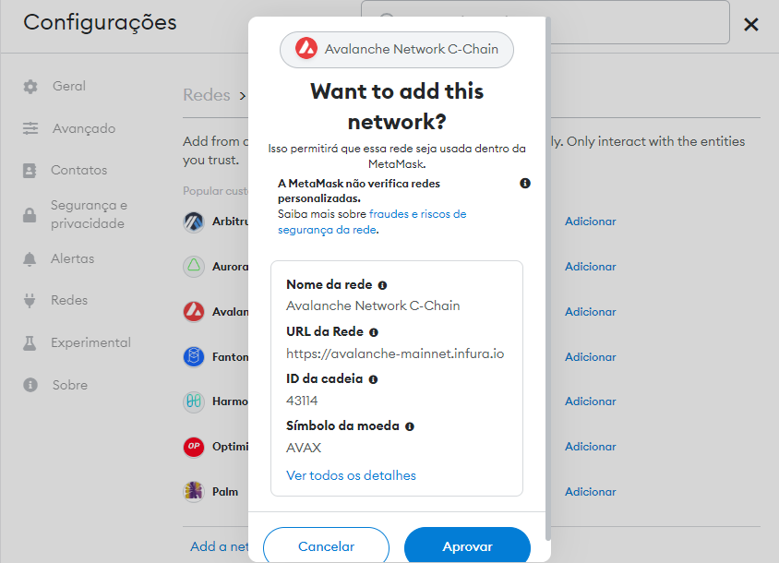779x563 pixels.
Task: Click the info icon beside Sobre
Action: pyautogui.click(x=30, y=385)
